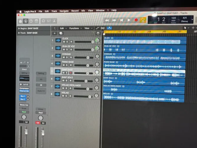
Task: Toggle the Inspector info button
Action: point(26,21)
